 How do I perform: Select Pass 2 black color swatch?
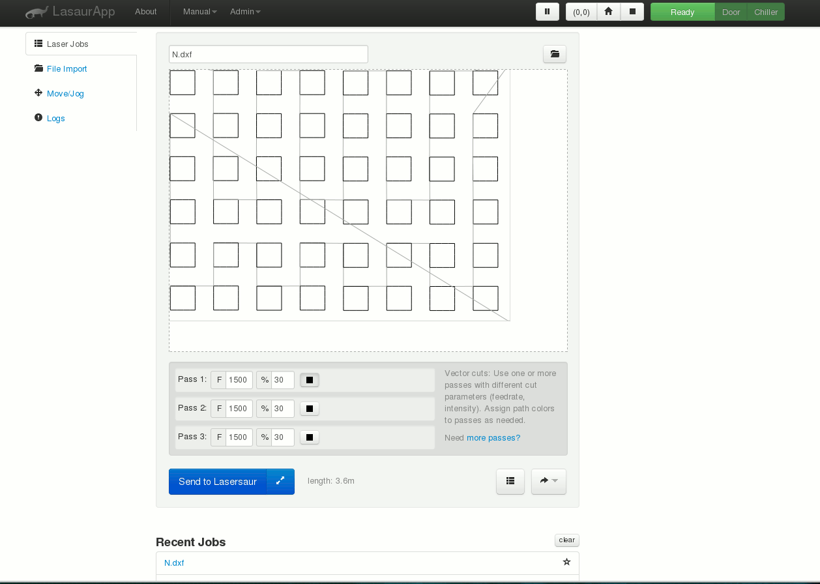pos(310,409)
